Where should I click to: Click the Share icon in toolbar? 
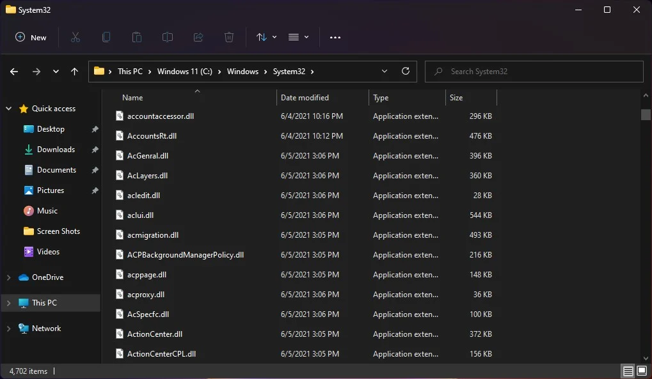point(198,38)
